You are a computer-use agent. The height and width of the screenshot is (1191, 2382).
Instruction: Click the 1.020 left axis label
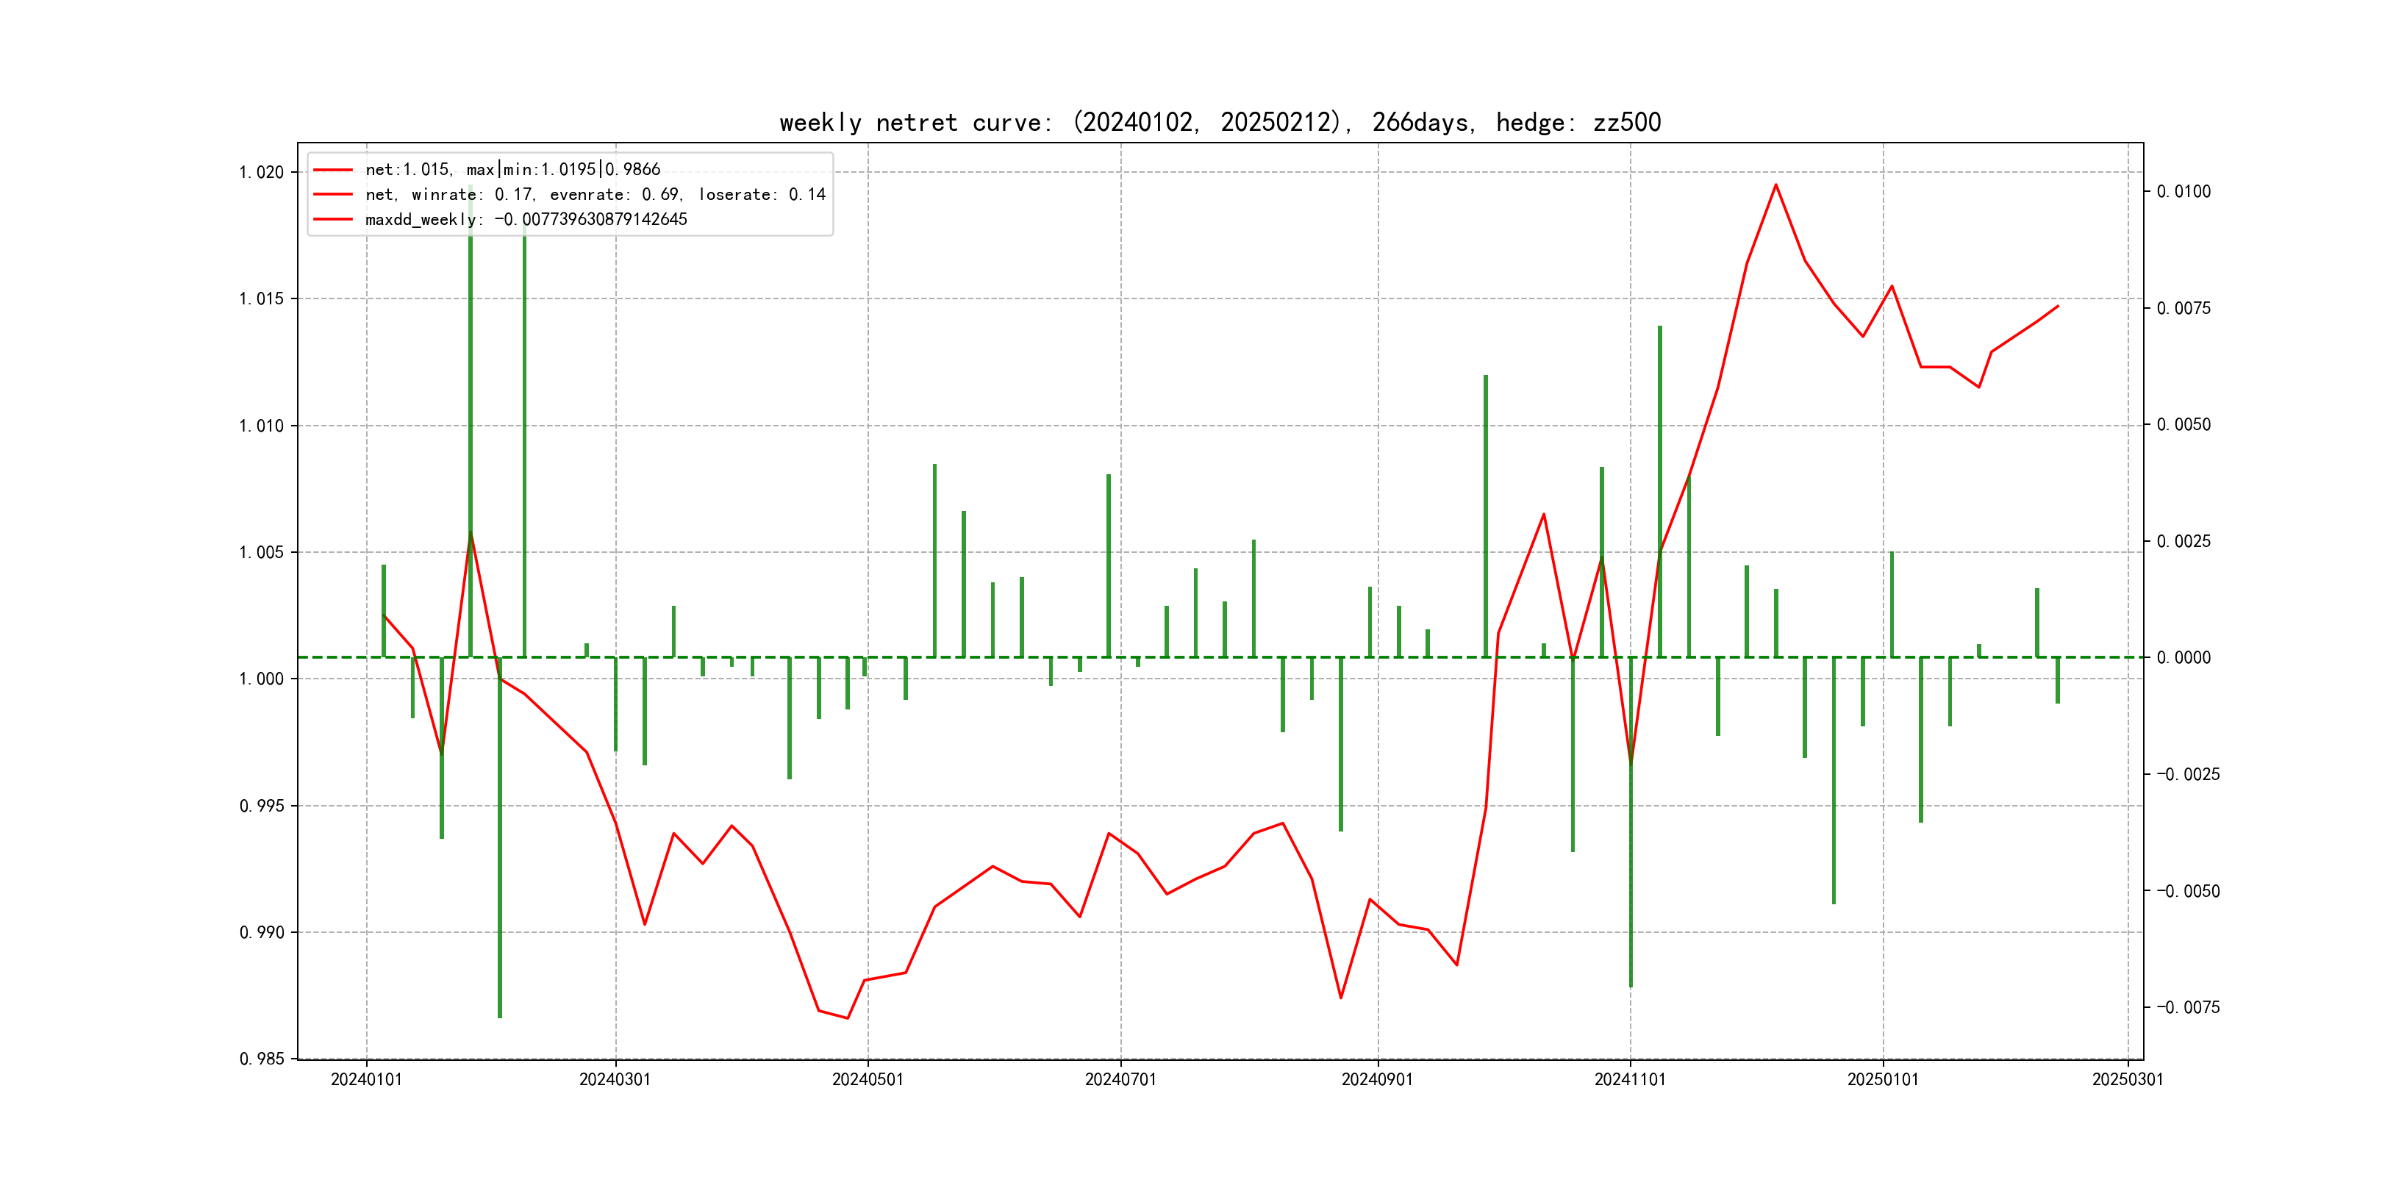(x=262, y=172)
